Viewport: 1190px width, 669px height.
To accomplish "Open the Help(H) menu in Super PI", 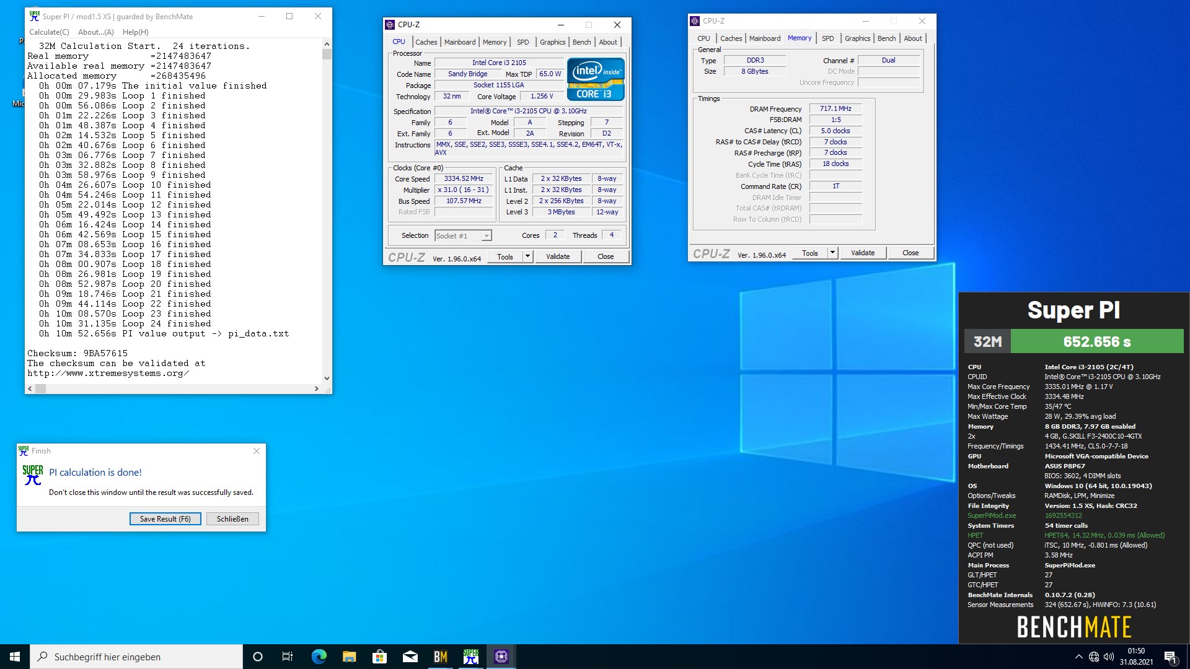I will pos(135,32).
